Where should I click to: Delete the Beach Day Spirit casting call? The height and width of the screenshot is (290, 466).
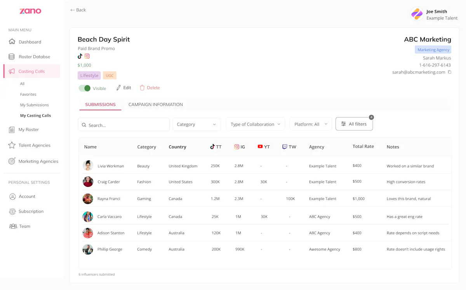[x=150, y=88]
